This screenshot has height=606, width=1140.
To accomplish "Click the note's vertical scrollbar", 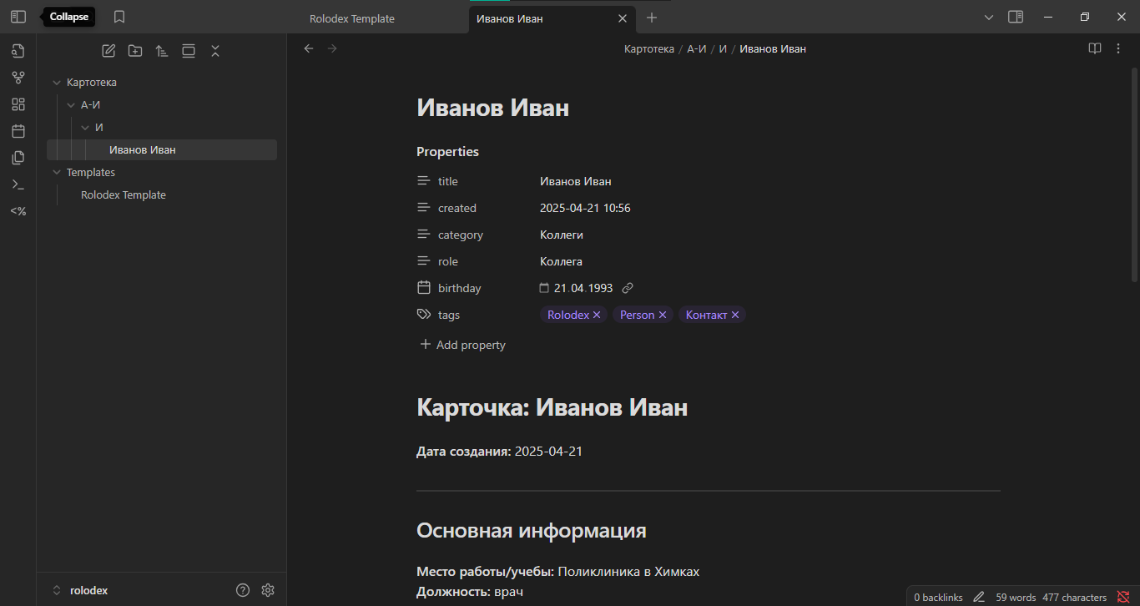I will tap(1134, 175).
